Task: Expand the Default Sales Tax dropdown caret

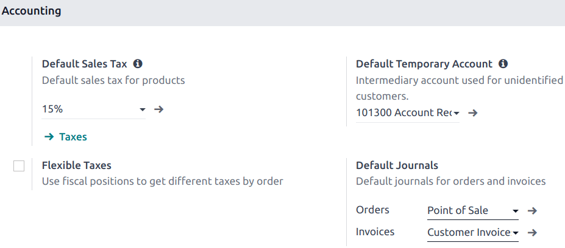Action: 143,110
